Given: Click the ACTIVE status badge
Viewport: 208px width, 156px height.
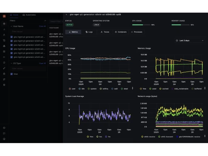Looking at the screenshot, I should 69,25.
